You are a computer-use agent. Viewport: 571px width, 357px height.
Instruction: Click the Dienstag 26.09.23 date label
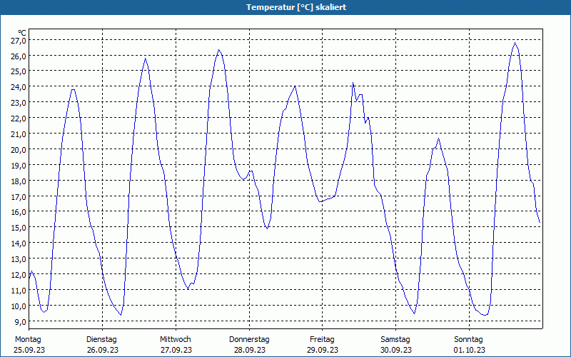[102, 344]
